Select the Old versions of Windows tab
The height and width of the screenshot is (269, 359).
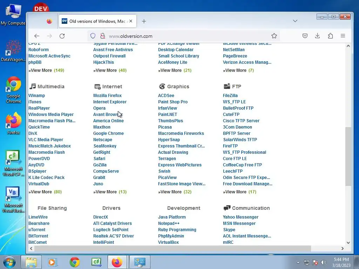(98, 21)
